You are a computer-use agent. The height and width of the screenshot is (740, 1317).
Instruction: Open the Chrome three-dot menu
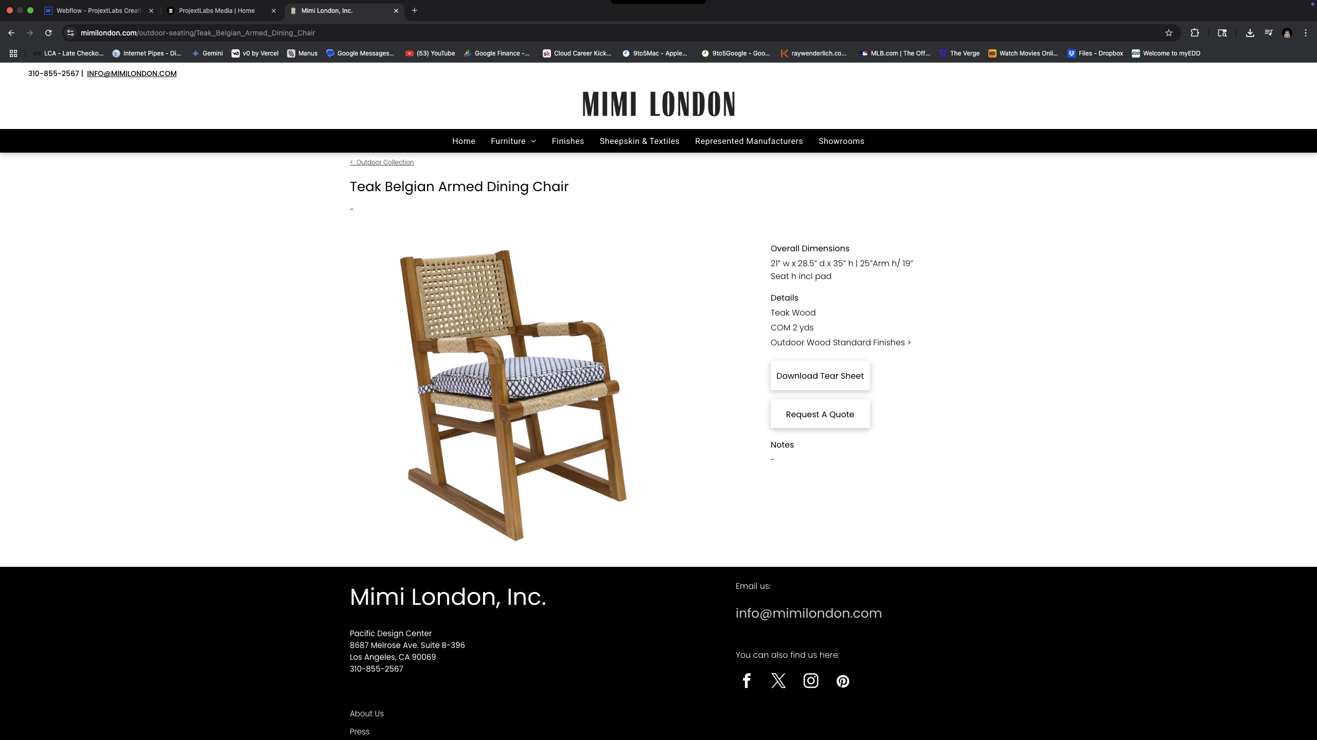point(1305,33)
